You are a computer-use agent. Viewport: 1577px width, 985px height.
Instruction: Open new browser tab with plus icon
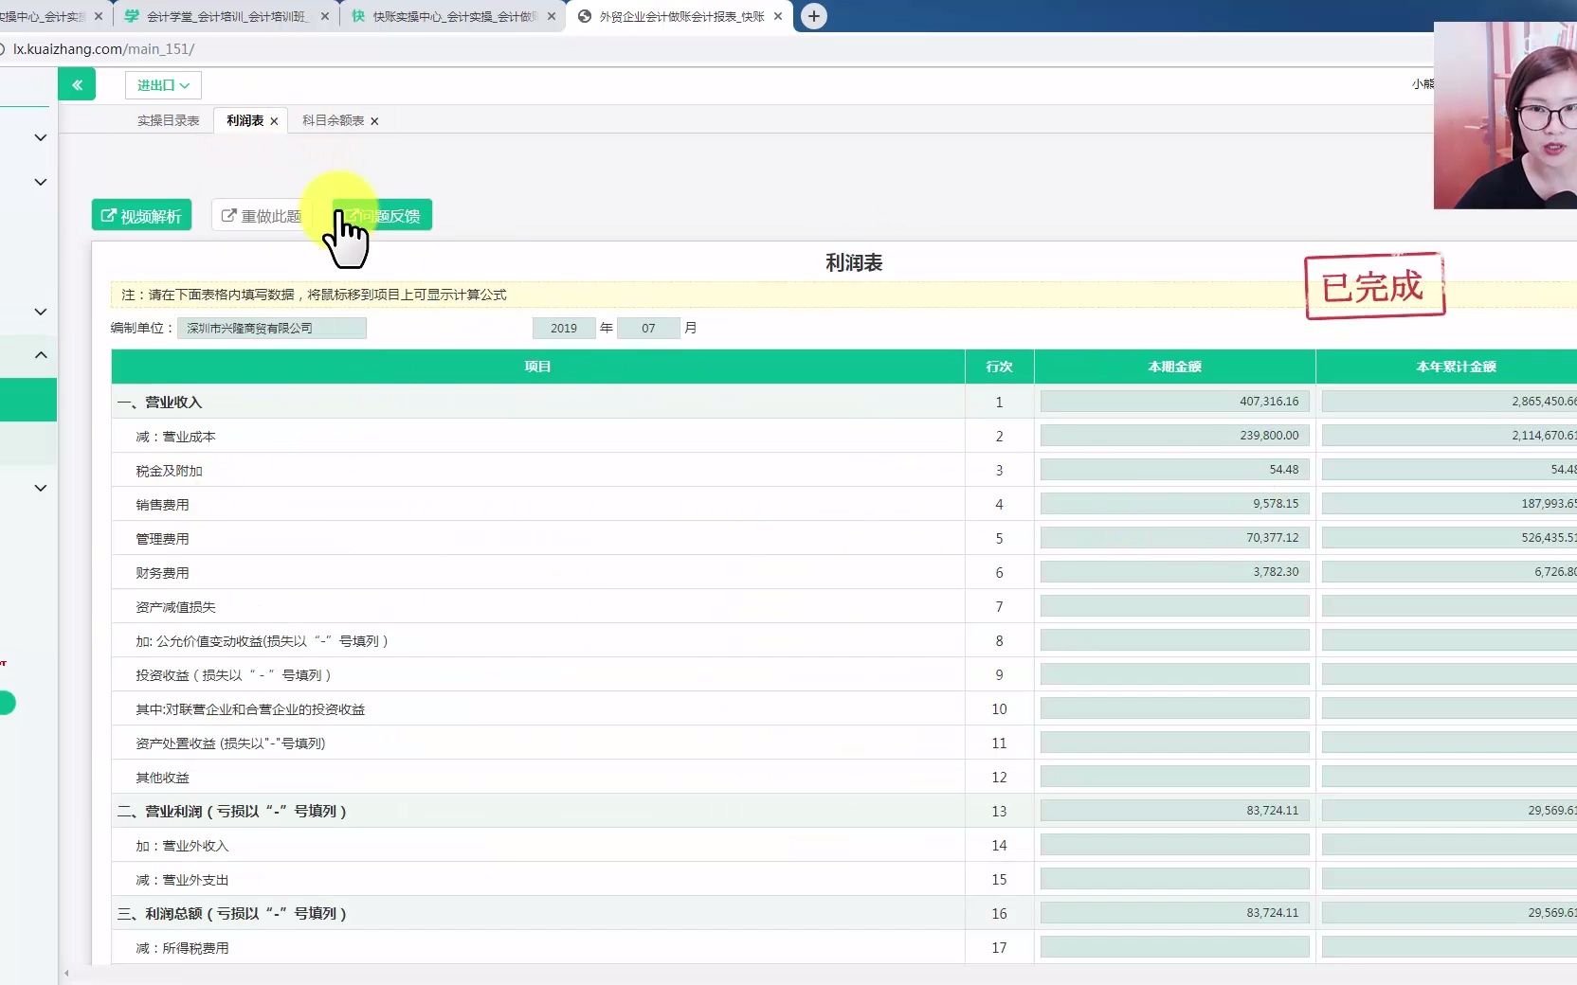tap(813, 16)
